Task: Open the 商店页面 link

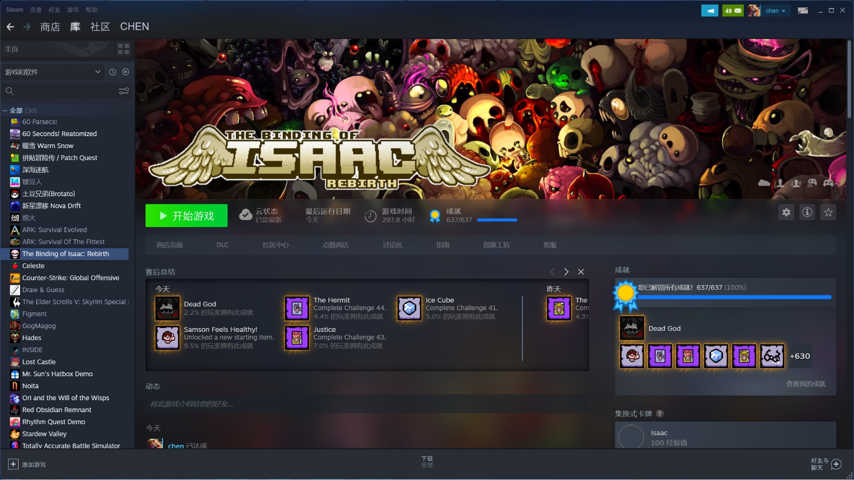Action: pos(170,245)
